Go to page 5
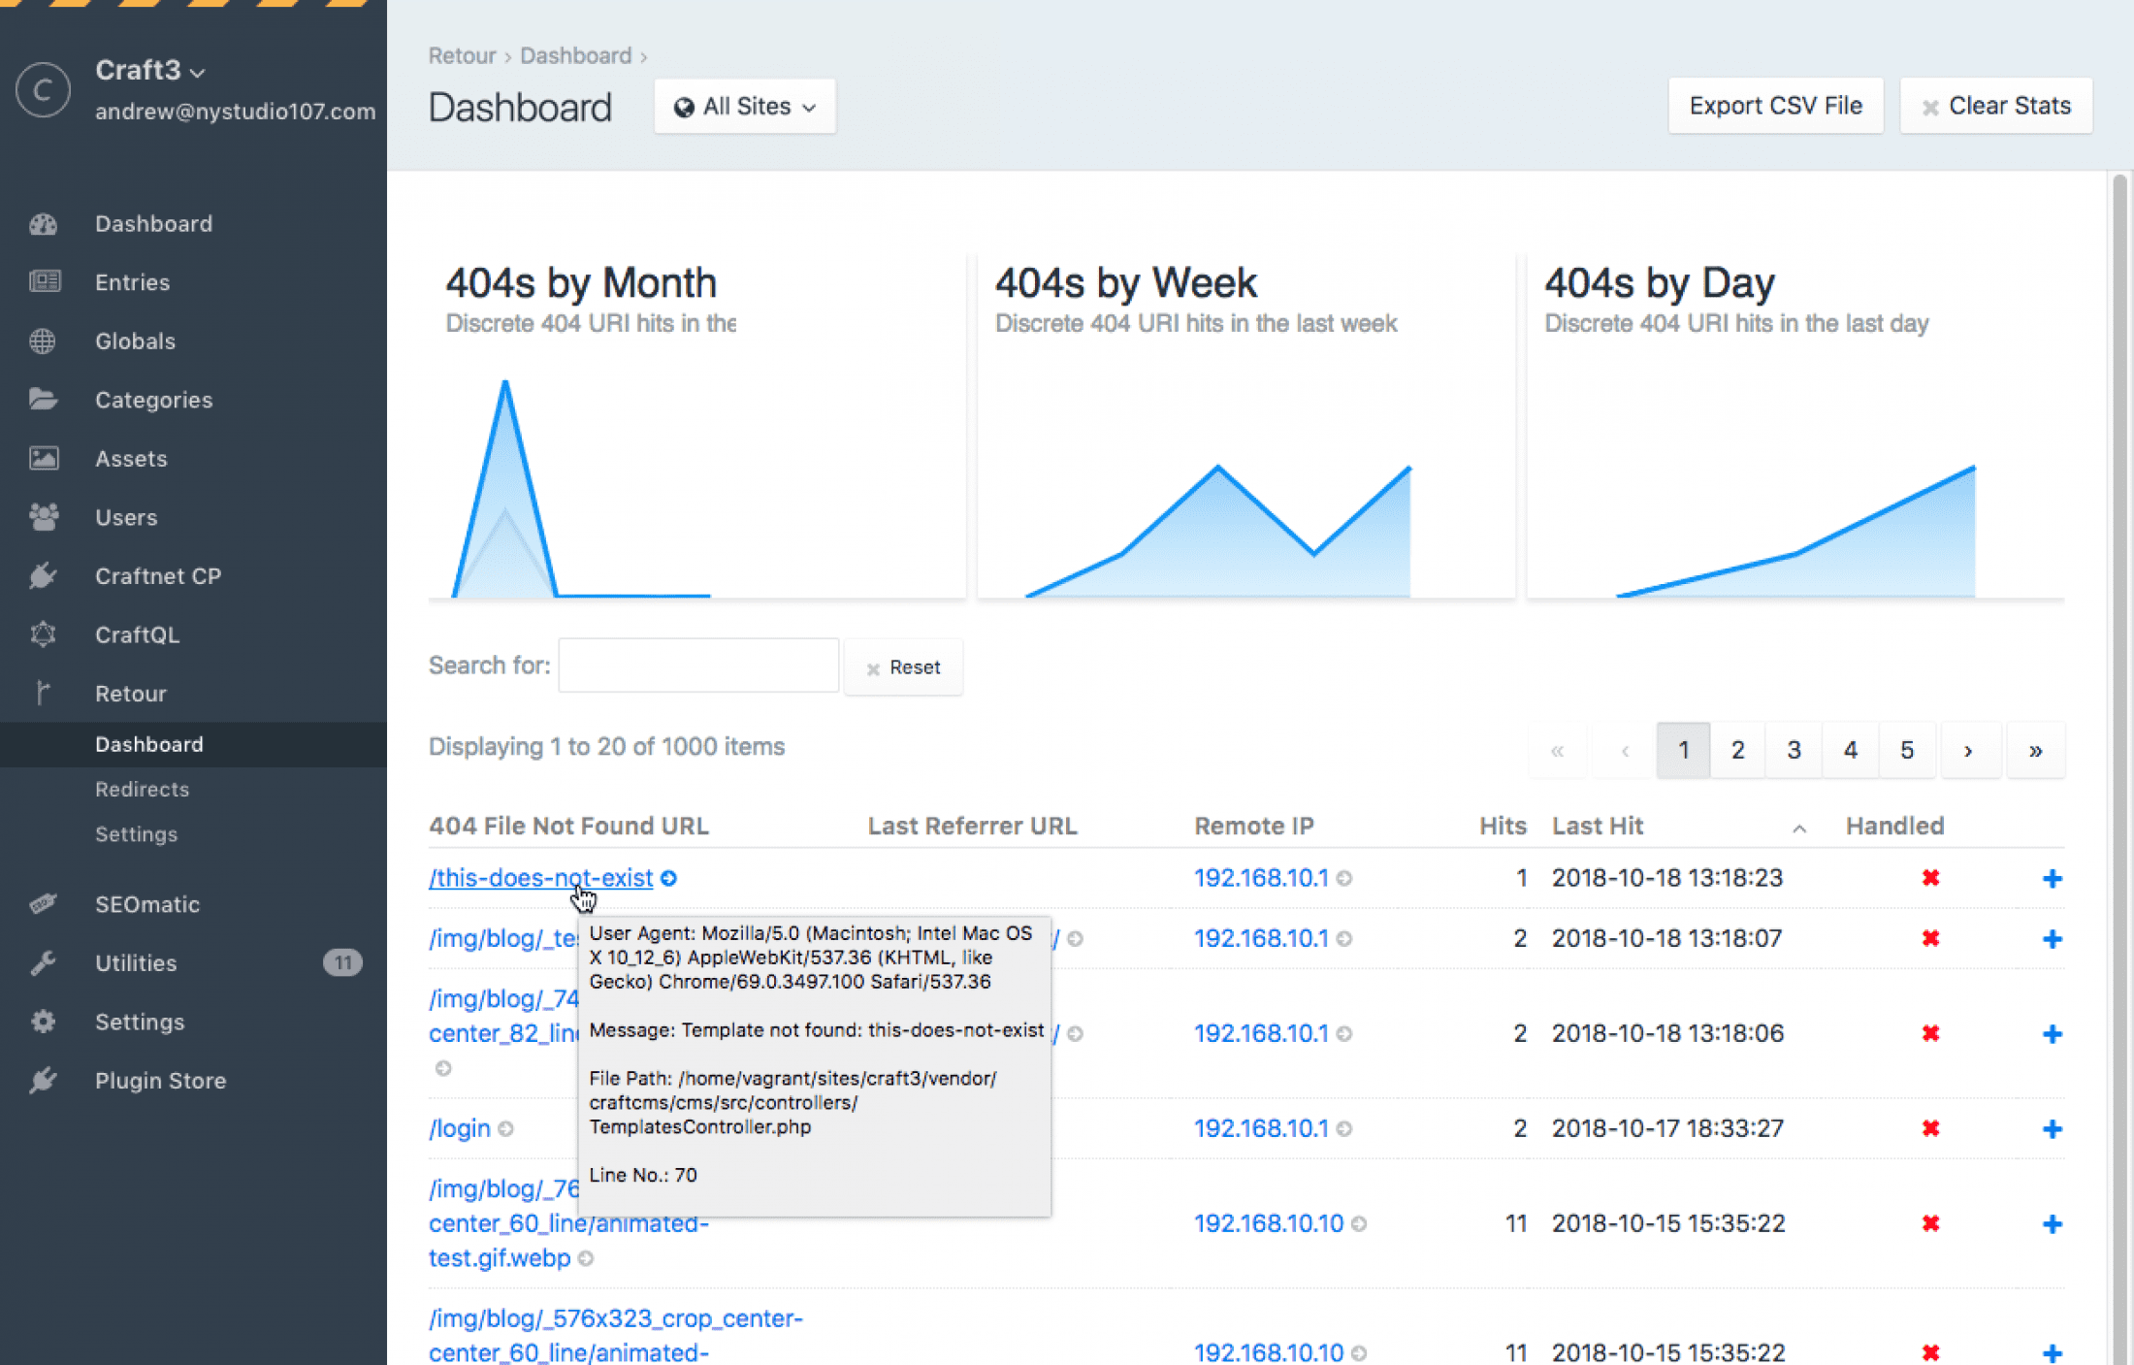2134x1365 pixels. [1906, 750]
